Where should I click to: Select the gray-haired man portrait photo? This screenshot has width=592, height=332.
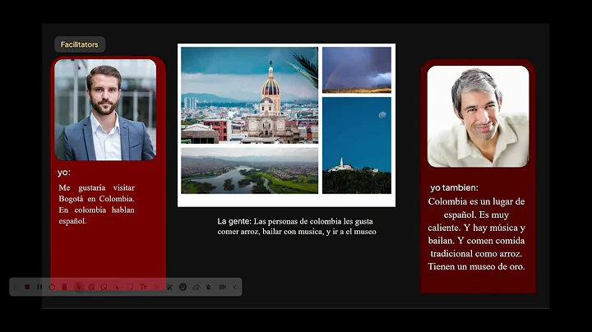pos(478,117)
